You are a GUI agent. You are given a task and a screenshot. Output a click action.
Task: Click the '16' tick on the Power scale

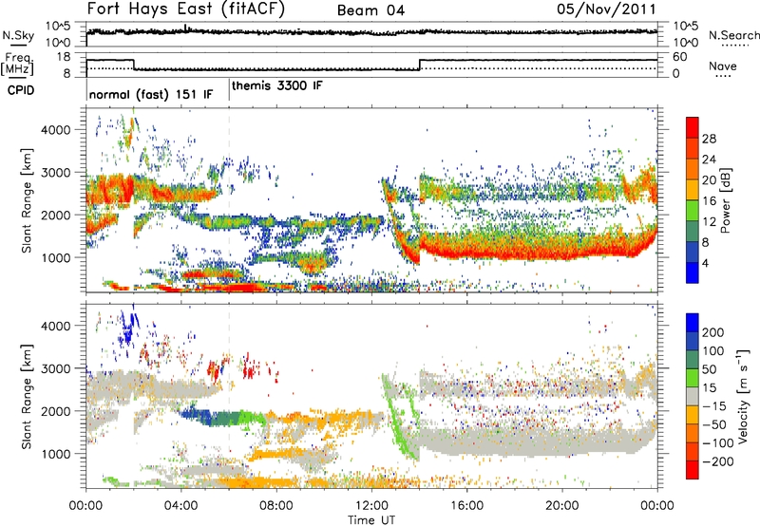coord(709,201)
